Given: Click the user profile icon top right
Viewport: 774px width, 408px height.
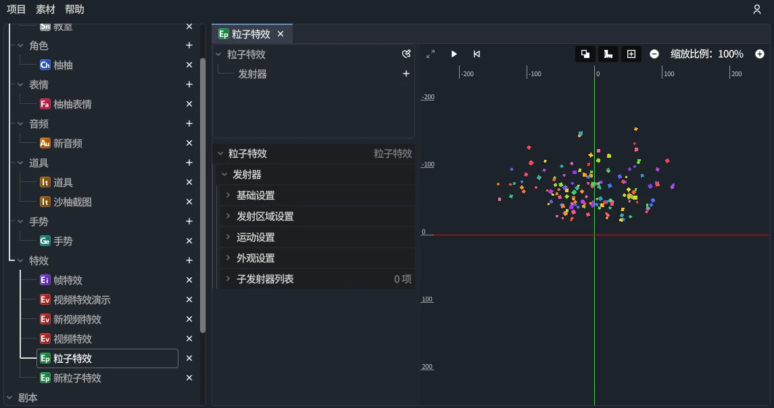Looking at the screenshot, I should tap(756, 9).
